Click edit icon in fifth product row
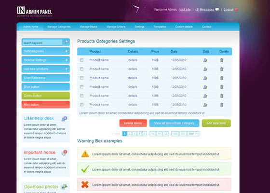This screenshot has width=270, height=193. pos(205,96)
